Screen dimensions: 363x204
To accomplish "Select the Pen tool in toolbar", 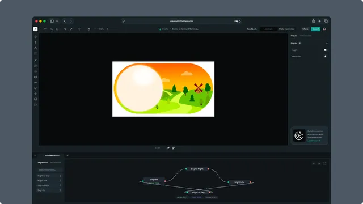I will [65, 29].
